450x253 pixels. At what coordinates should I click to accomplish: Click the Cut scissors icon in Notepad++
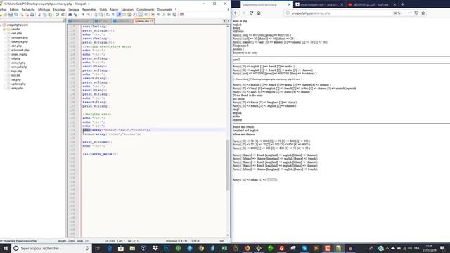coord(39,15)
